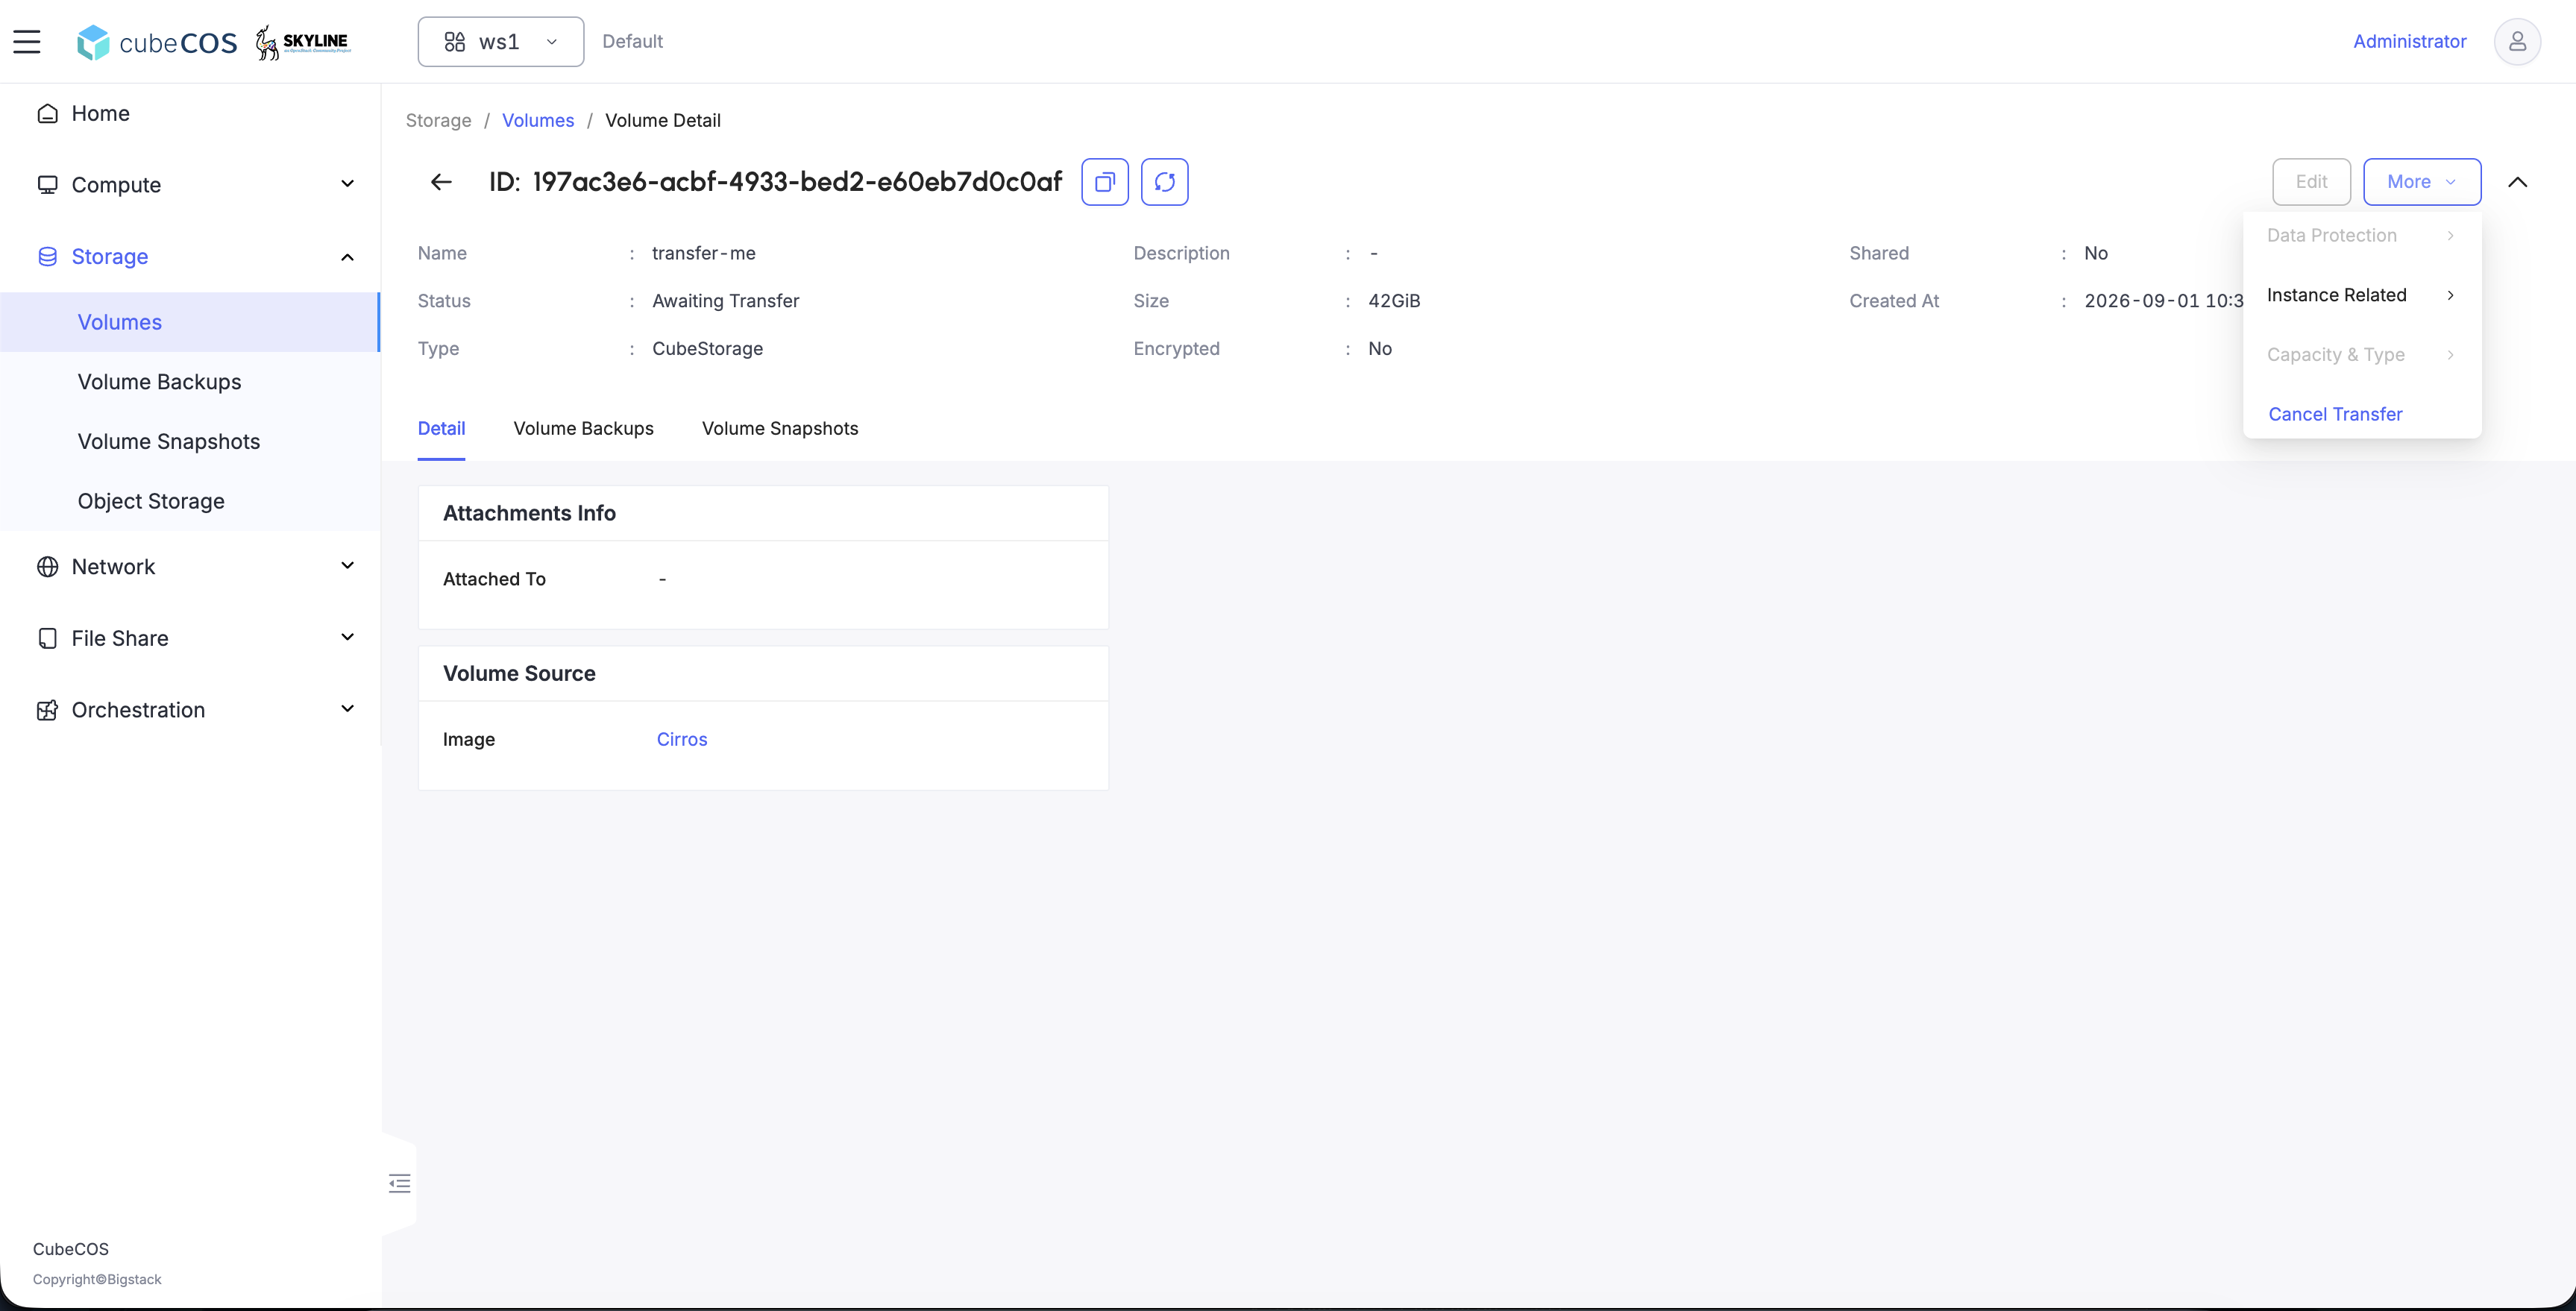Screen dimensions: 2576x1311
Task: Open the Data Protection submenu
Action: tap(2362, 235)
